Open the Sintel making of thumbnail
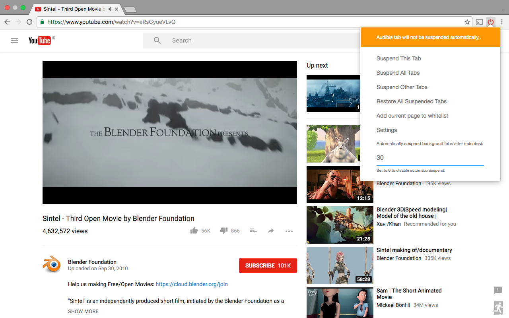 pyautogui.click(x=340, y=265)
